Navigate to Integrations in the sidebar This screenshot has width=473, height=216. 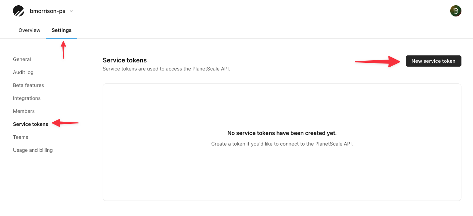tap(27, 98)
